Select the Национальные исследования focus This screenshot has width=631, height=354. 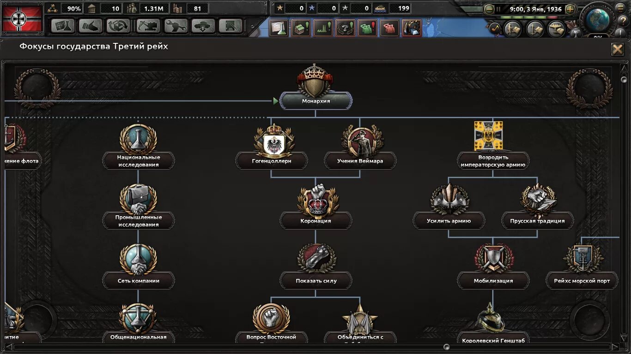tap(139, 161)
